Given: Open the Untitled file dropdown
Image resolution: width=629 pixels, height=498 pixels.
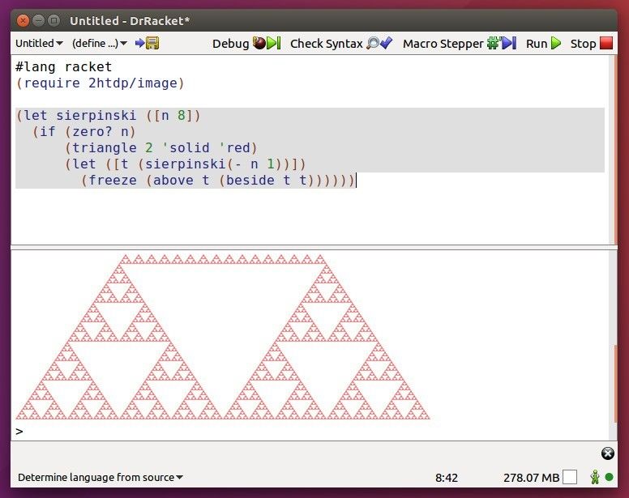Looking at the screenshot, I should (39, 43).
